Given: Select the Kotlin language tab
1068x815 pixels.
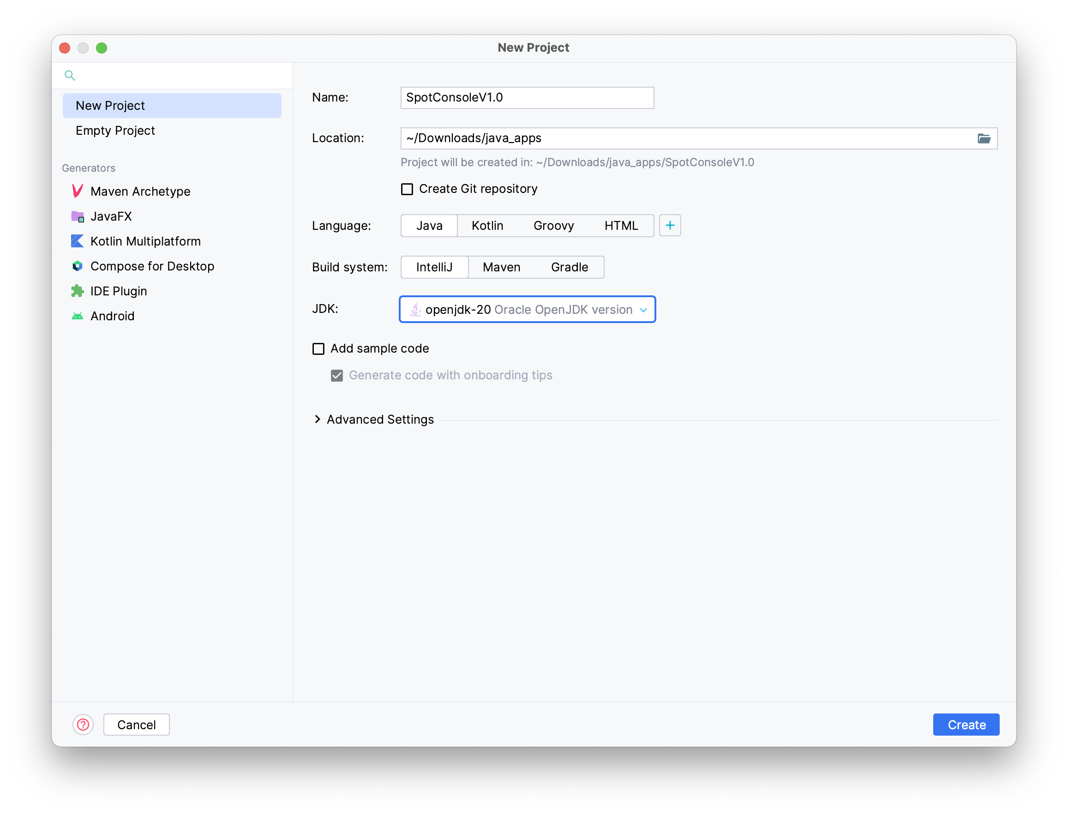Looking at the screenshot, I should (x=487, y=225).
